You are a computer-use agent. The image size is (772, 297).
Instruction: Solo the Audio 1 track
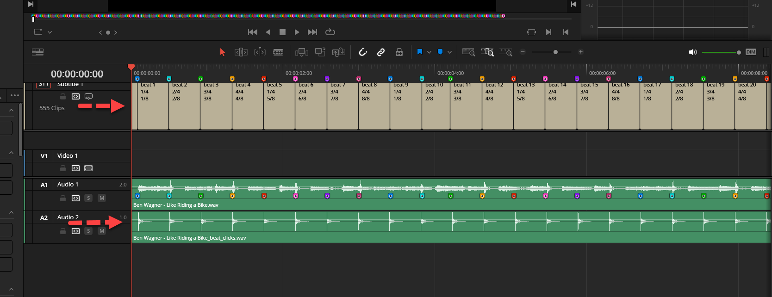(x=88, y=198)
